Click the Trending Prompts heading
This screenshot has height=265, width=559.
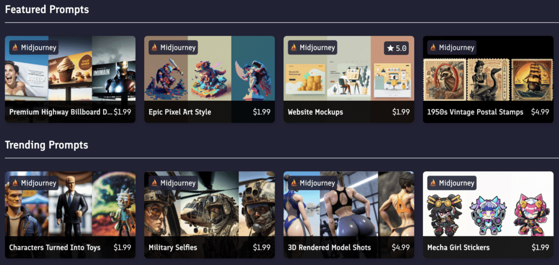point(46,145)
